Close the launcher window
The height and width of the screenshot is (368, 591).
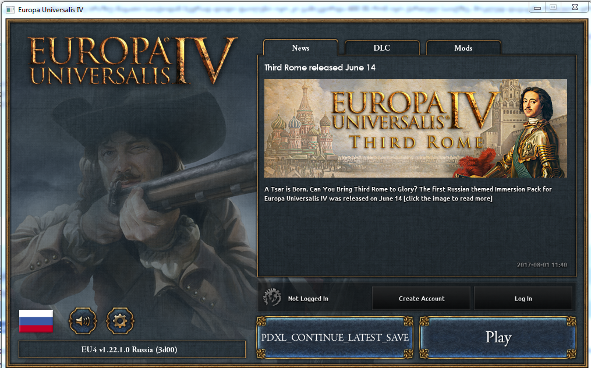(575, 7)
